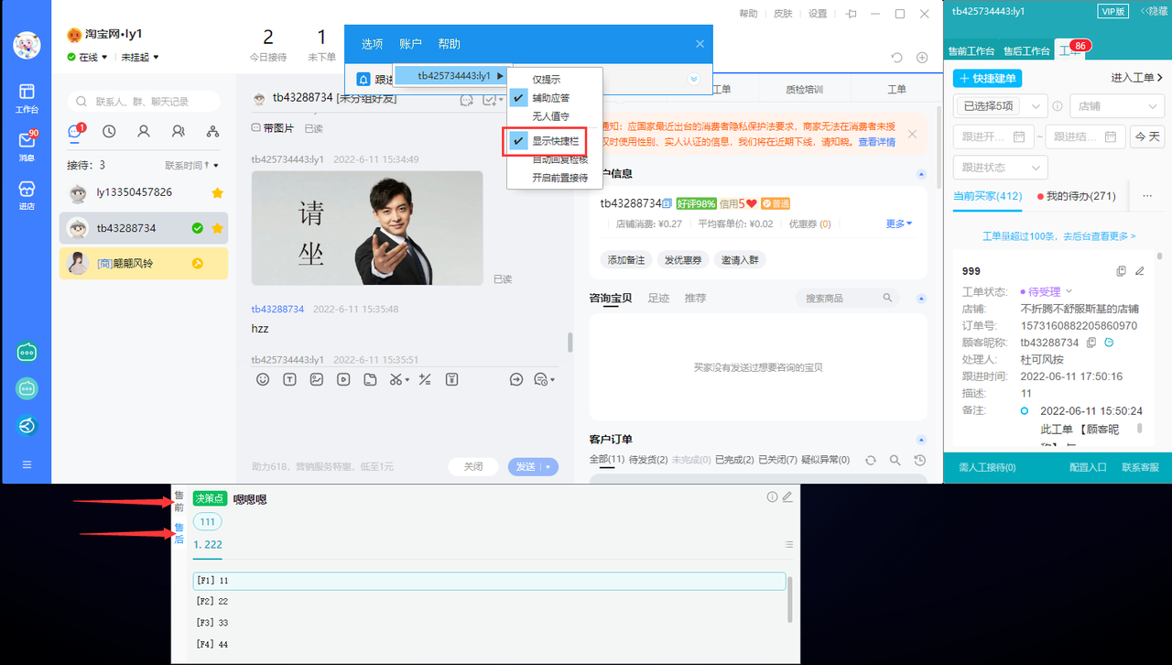This screenshot has width=1172, height=665.
Task: Click the scissors screenshot icon
Action: coord(396,379)
